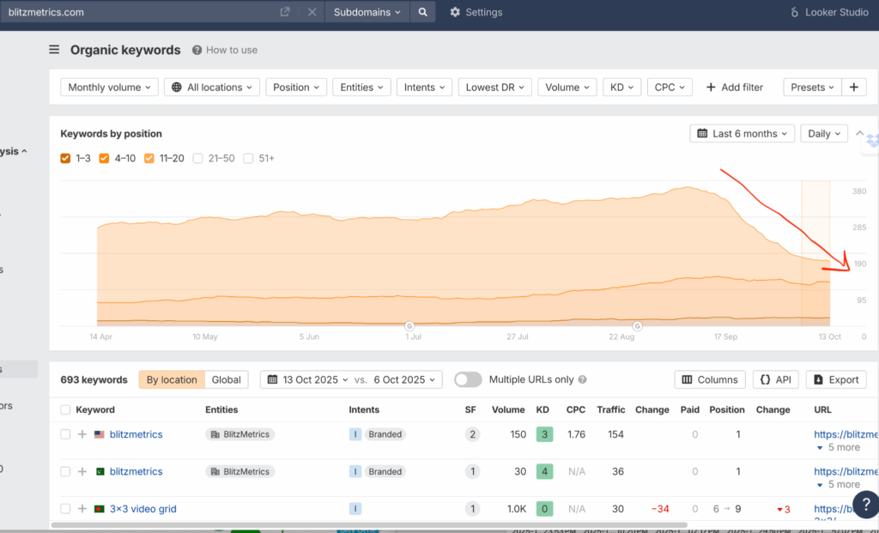Uncheck the 1–3 position checkbox

(66, 158)
